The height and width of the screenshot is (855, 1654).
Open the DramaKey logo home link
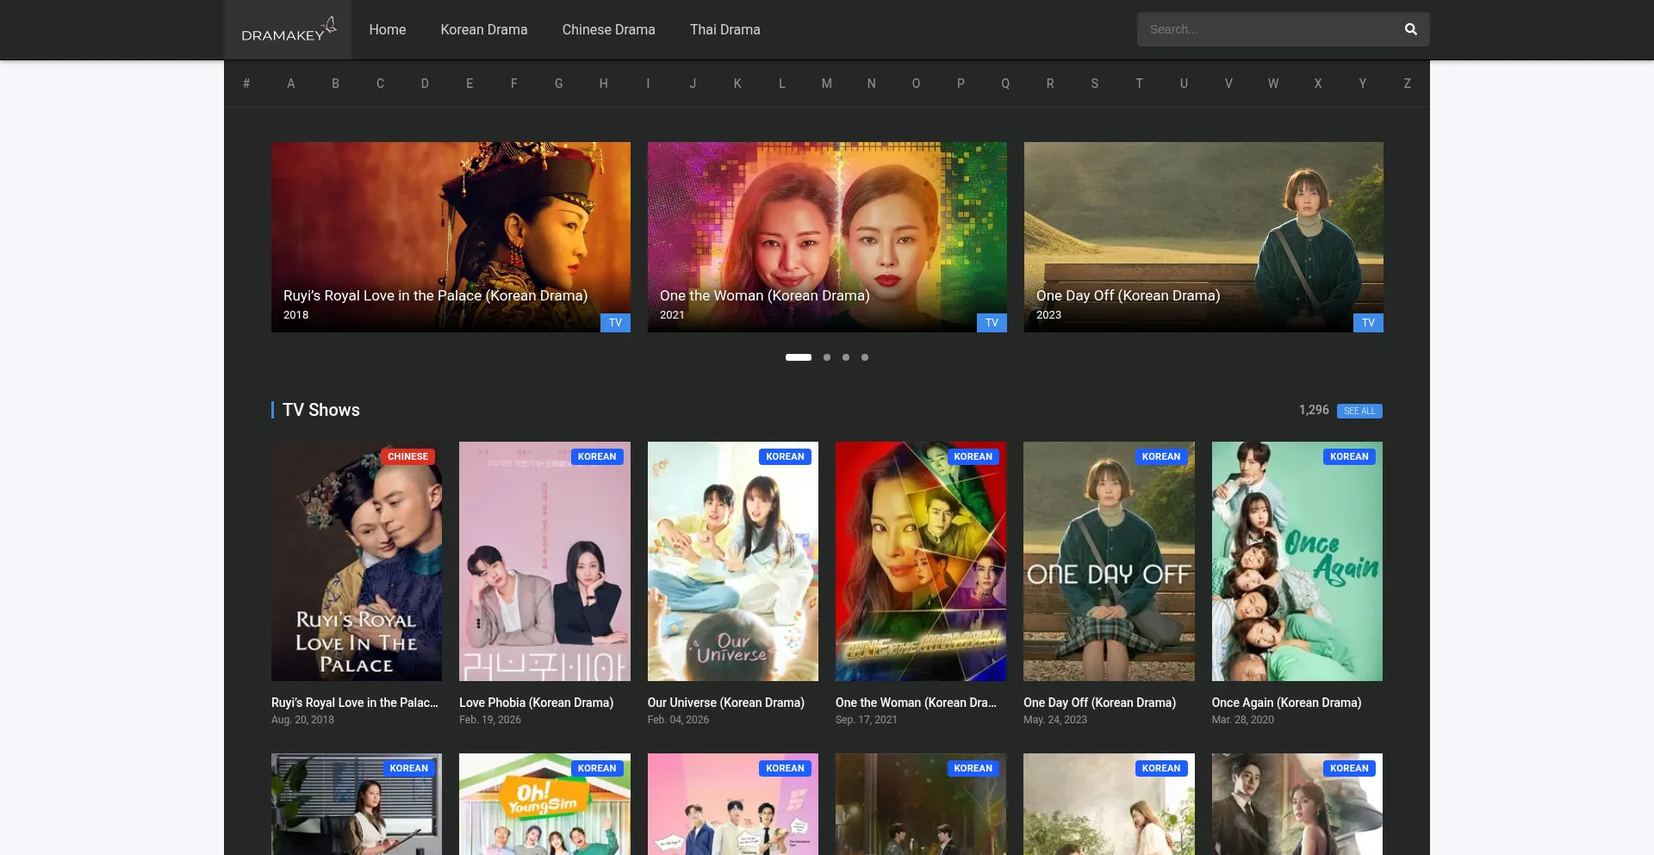[x=289, y=29]
